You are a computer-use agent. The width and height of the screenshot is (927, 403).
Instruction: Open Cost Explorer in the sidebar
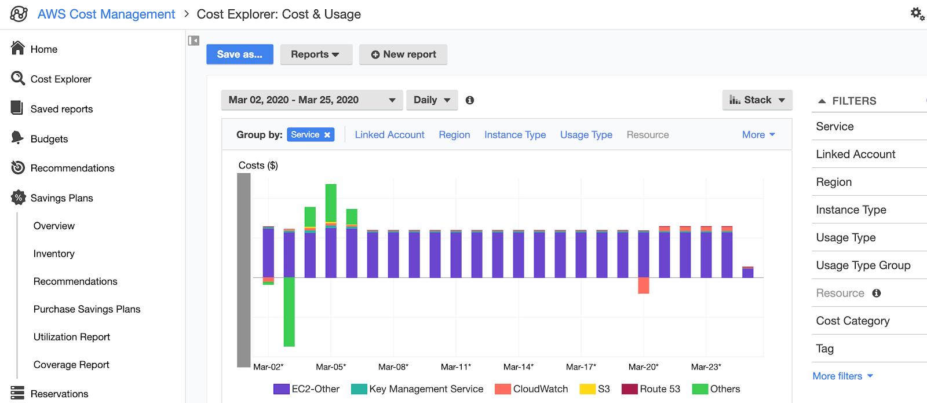pyautogui.click(x=61, y=79)
